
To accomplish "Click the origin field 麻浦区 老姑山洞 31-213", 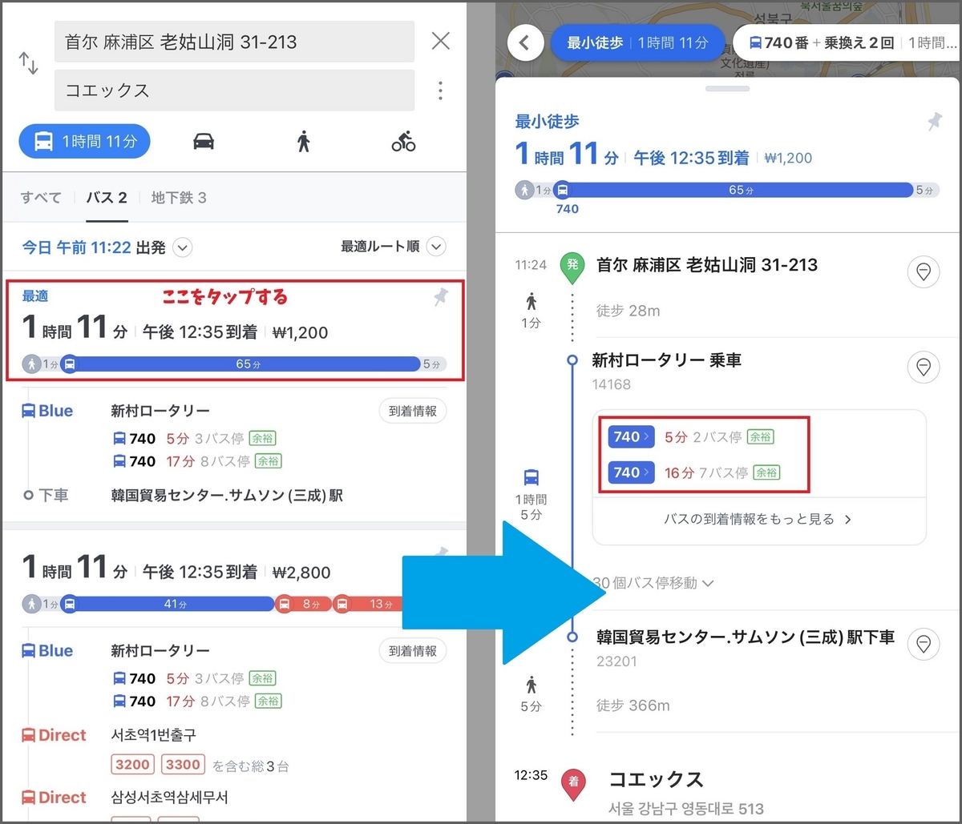I will click(x=234, y=42).
